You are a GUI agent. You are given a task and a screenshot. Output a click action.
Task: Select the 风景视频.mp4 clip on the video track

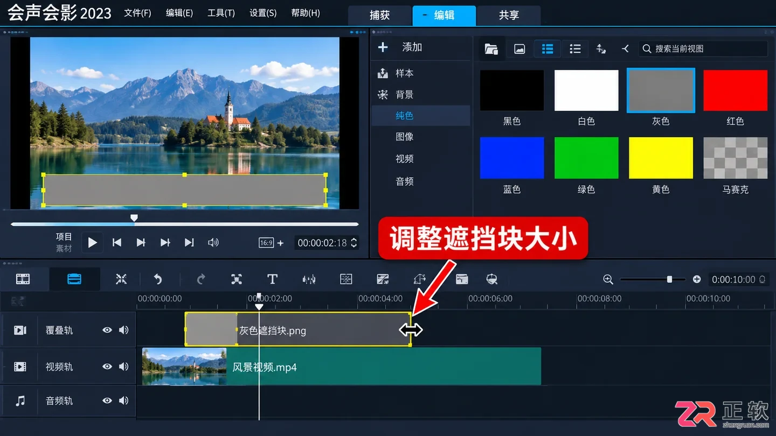point(342,367)
